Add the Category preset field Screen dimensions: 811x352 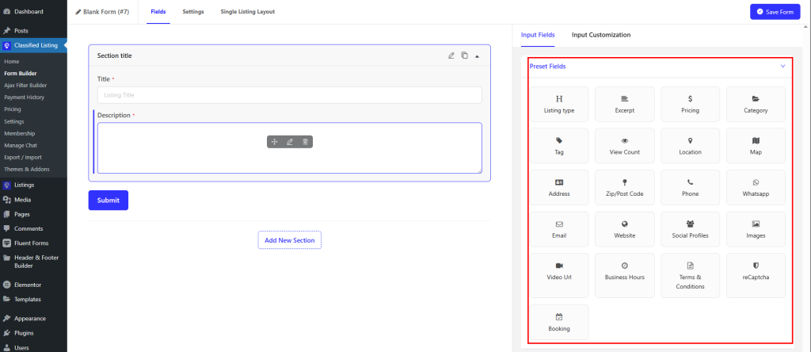pyautogui.click(x=756, y=104)
